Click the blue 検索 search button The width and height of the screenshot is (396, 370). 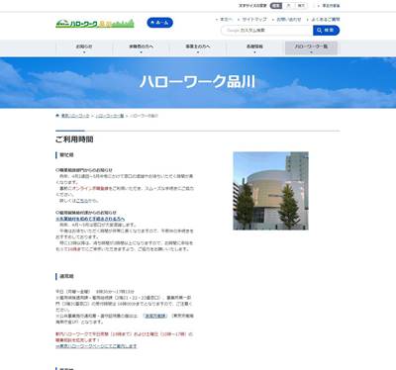[x=326, y=31]
